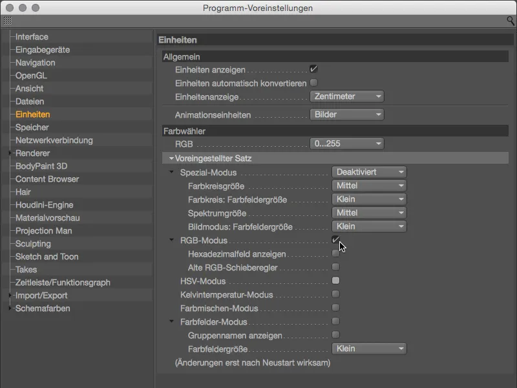
Task: Uncheck Einheiten anzeigen checkbox
Action: click(313, 69)
